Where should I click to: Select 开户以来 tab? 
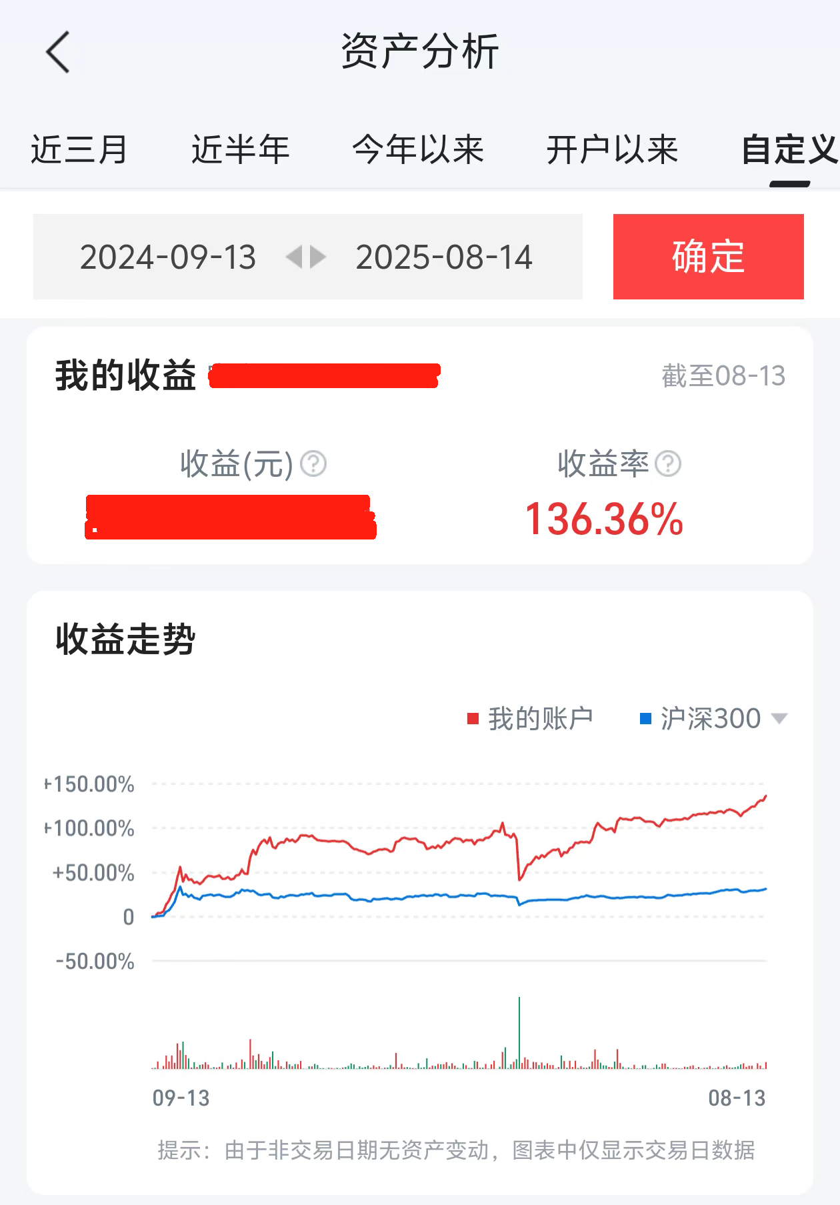612,149
